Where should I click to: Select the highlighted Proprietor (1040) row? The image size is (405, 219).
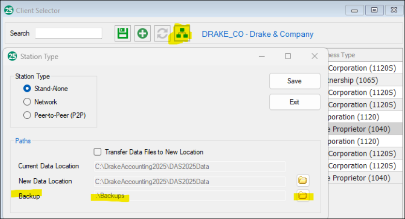point(365,129)
